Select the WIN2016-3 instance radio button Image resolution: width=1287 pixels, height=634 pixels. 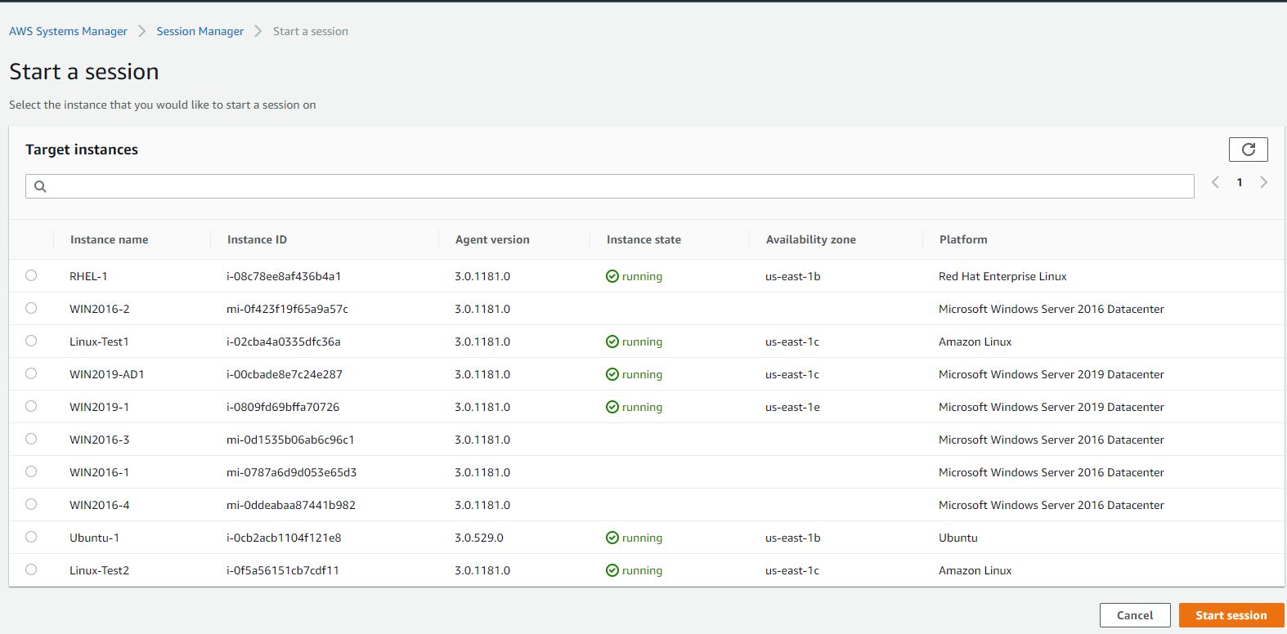pyautogui.click(x=31, y=439)
